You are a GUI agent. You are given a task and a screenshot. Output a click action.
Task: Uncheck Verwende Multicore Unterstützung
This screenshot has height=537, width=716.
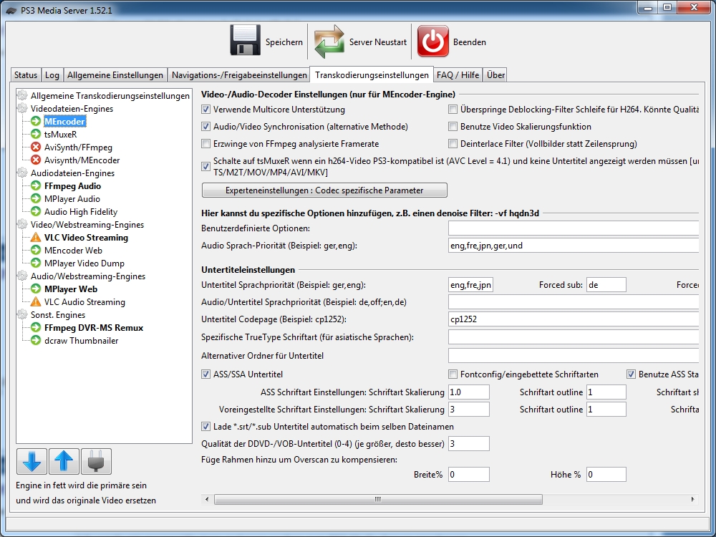pos(206,110)
